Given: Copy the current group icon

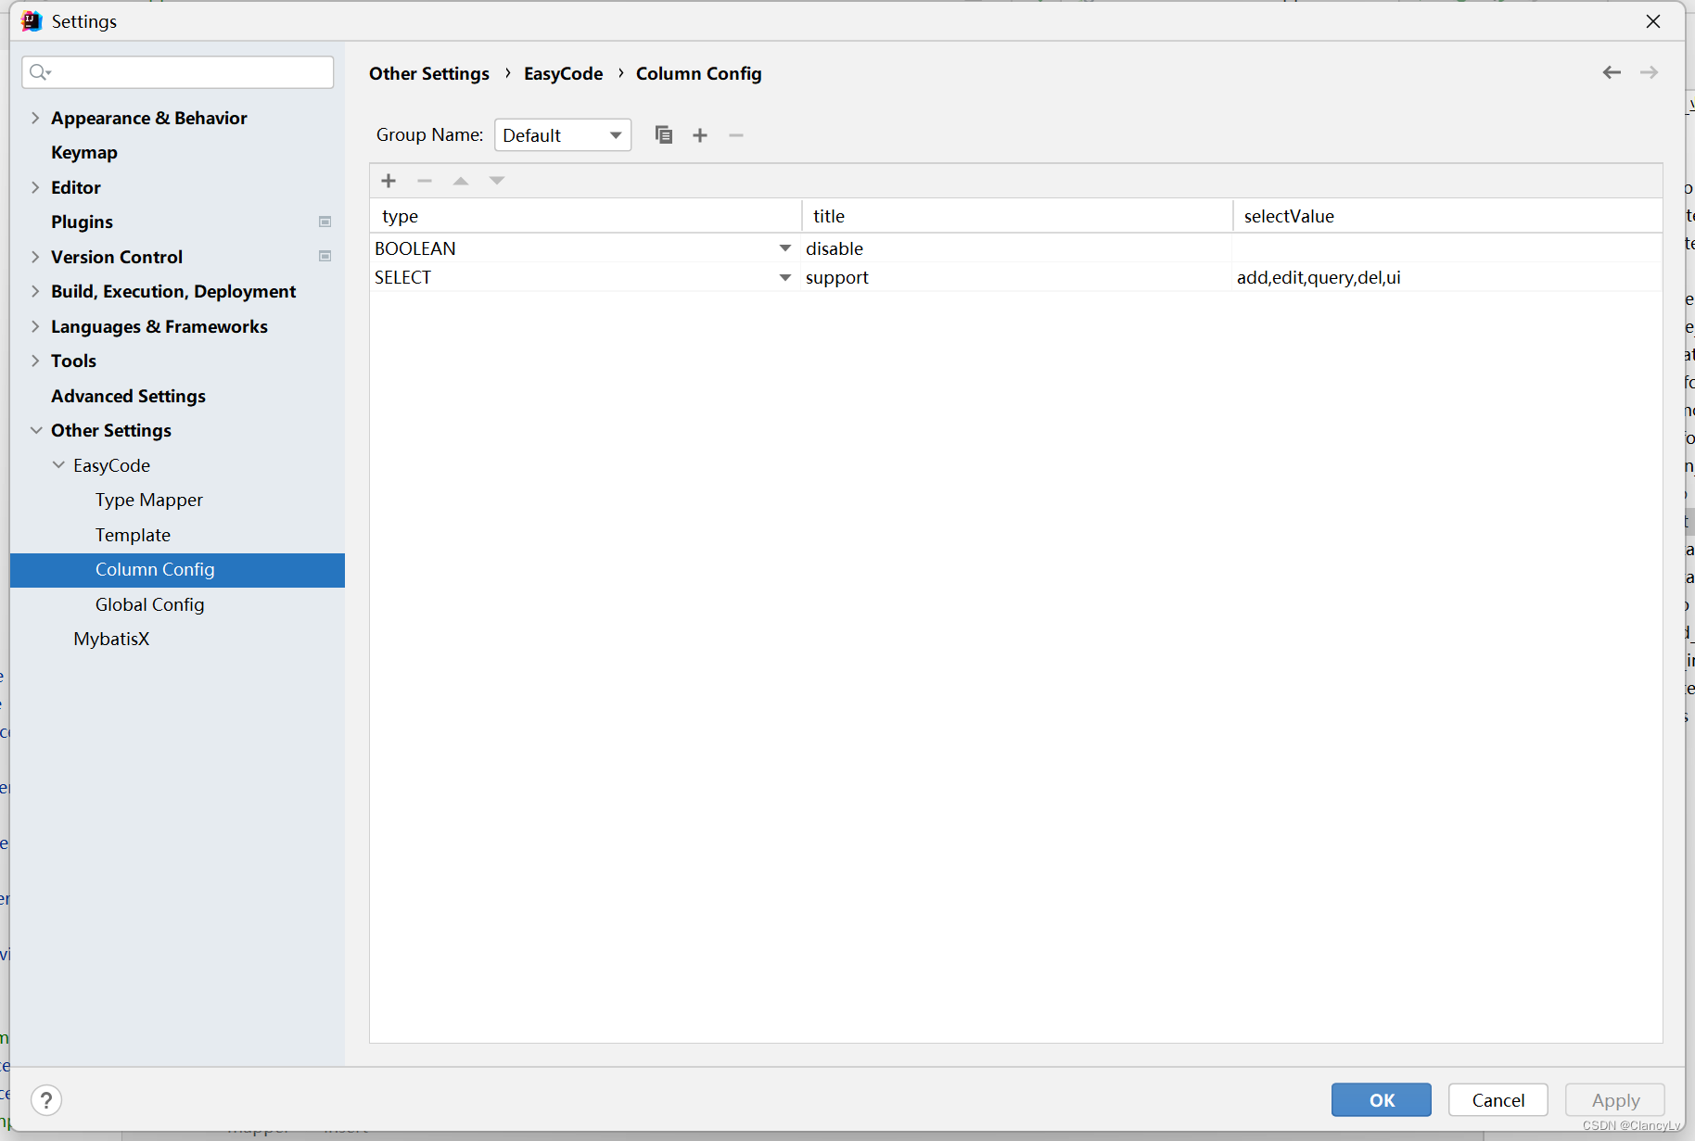Looking at the screenshot, I should [x=663, y=135].
